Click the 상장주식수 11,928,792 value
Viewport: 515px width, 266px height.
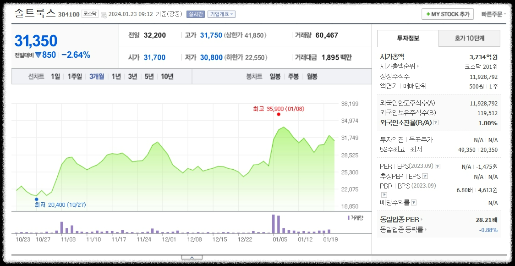point(484,77)
